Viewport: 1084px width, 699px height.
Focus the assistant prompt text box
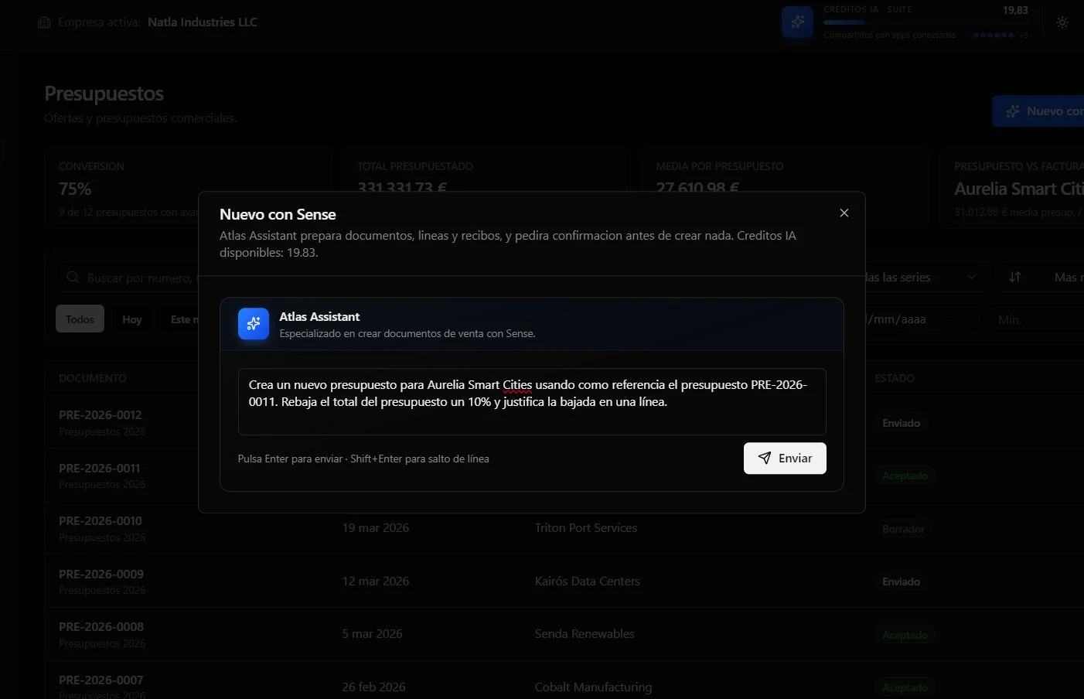(x=532, y=401)
